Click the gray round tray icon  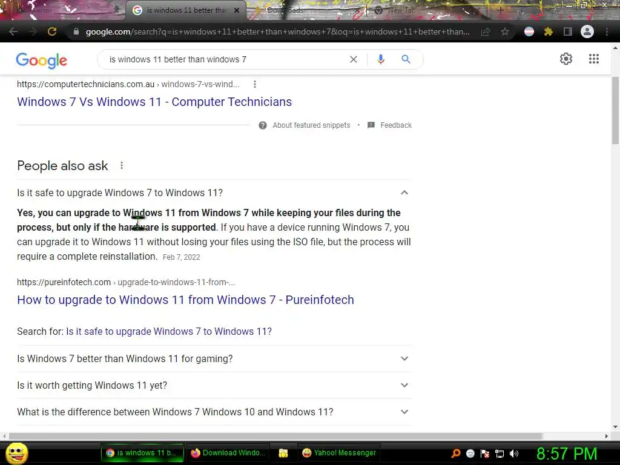click(470, 453)
